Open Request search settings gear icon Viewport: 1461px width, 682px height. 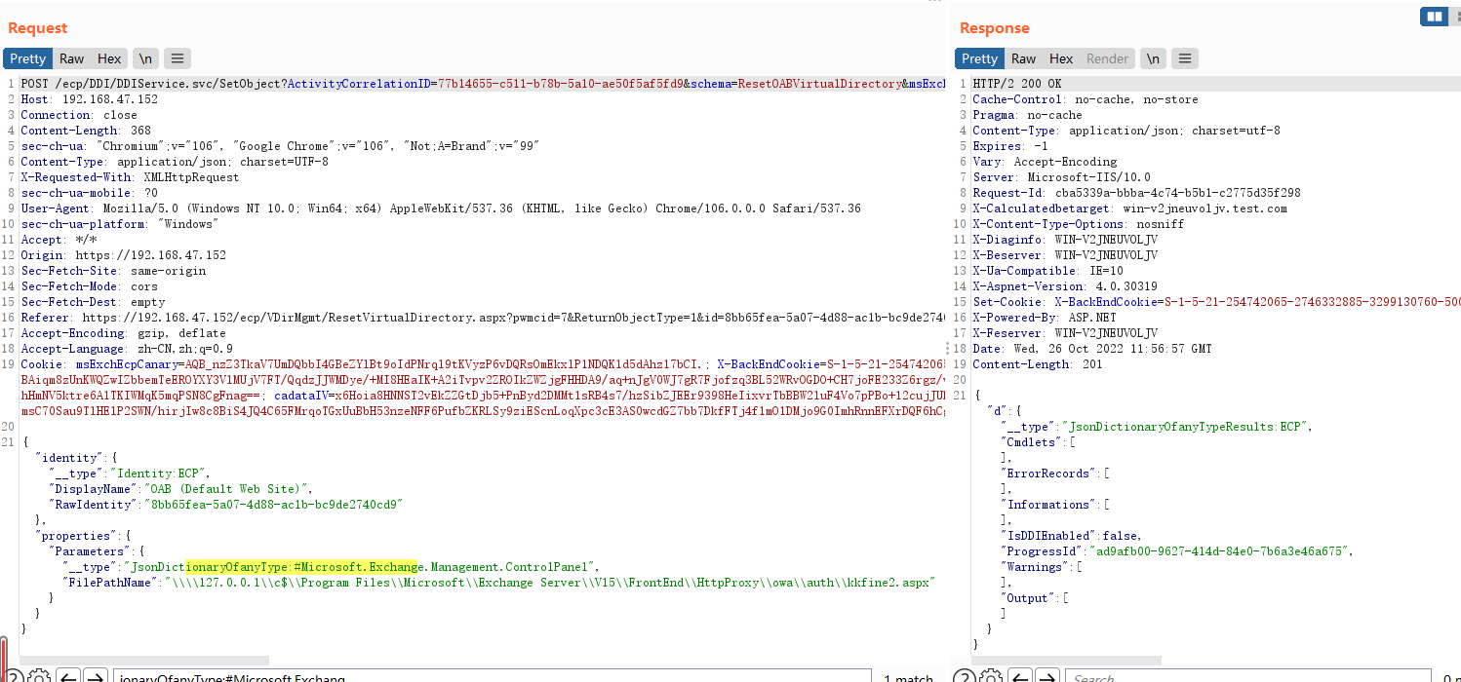40,677
